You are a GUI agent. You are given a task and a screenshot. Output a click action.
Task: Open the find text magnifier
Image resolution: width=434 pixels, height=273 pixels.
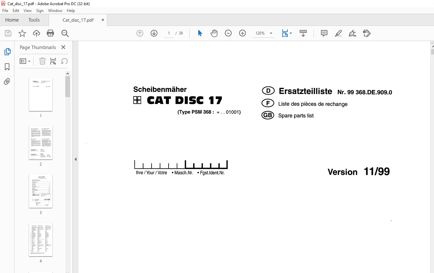pos(65,33)
